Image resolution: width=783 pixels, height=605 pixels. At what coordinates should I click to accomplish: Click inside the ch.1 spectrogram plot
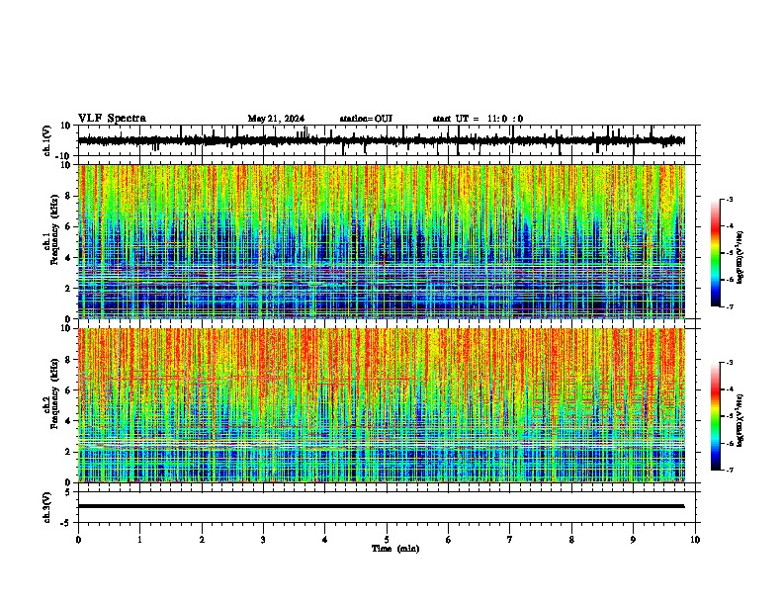click(382, 241)
